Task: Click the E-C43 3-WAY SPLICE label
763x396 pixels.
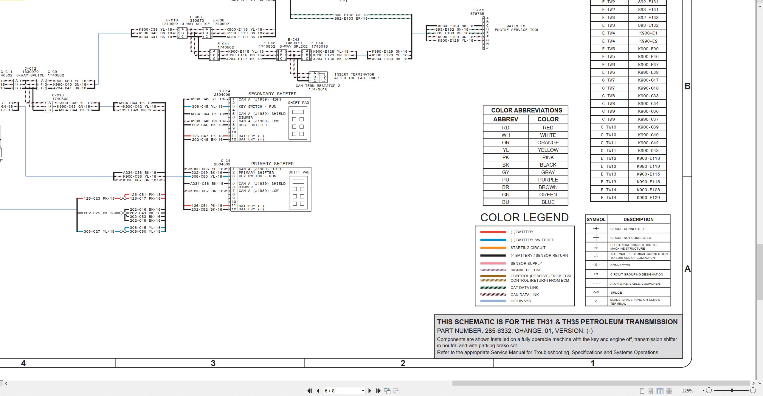Action: [294, 43]
